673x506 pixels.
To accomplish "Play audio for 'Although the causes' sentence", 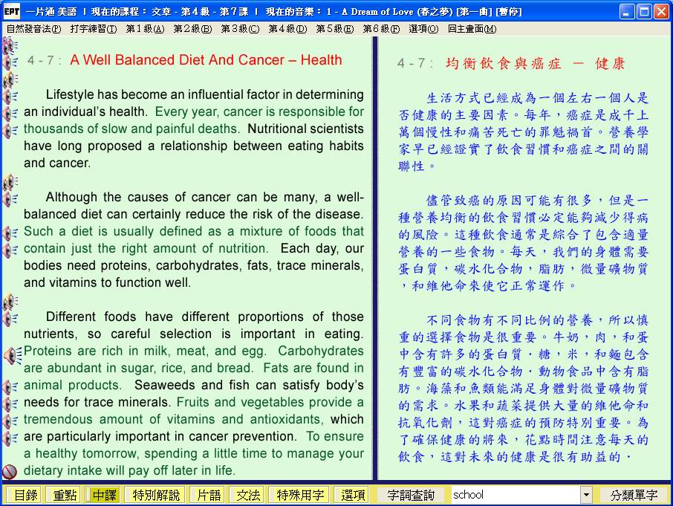I will coord(10,198).
